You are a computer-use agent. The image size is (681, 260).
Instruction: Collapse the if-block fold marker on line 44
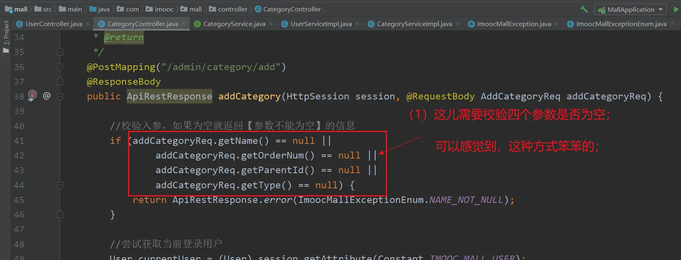coord(60,185)
